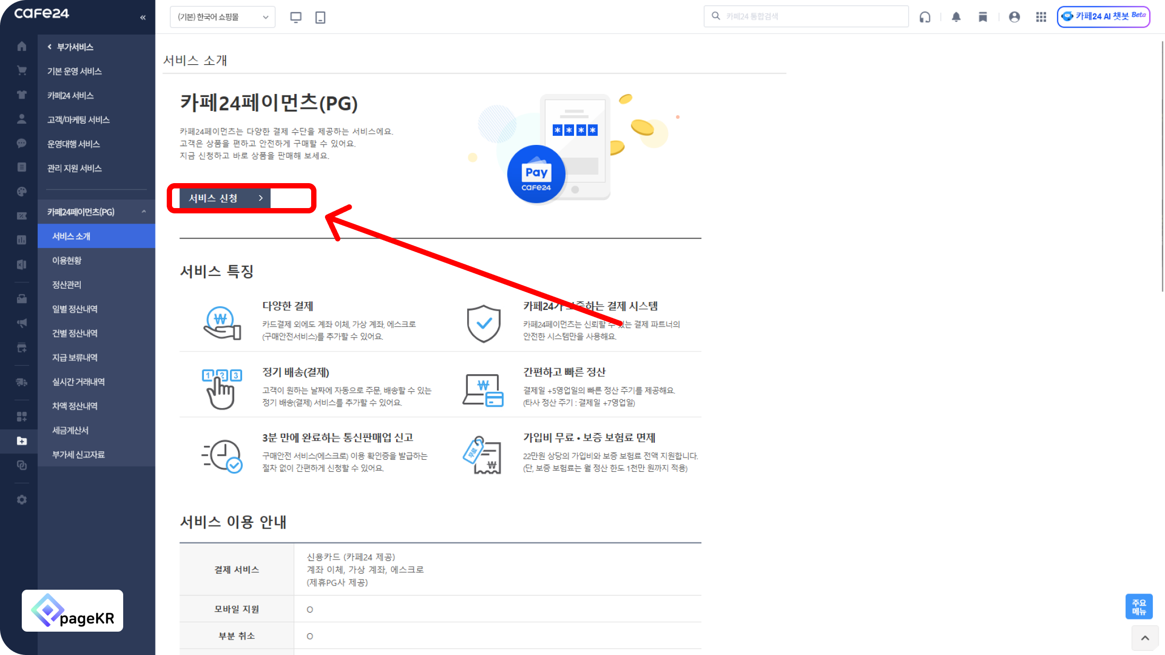Open the headset support icon
The height and width of the screenshot is (655, 1165).
925,17
